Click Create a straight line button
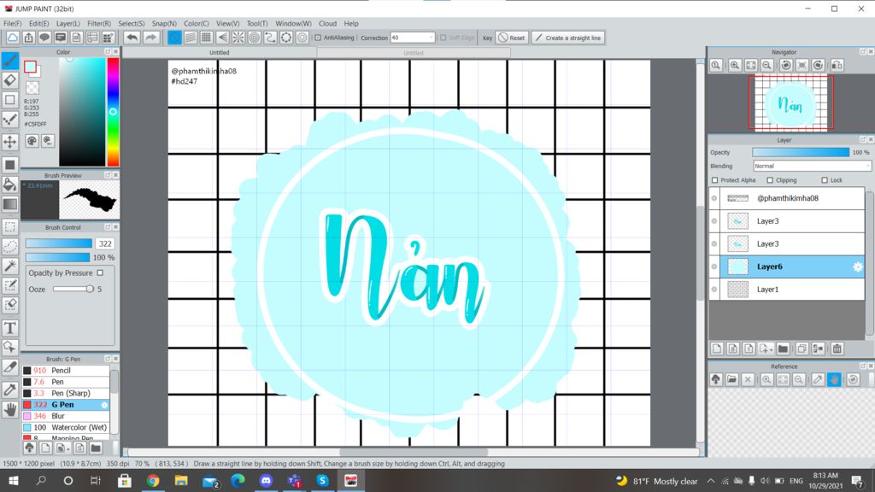This screenshot has width=875, height=492. click(x=568, y=38)
